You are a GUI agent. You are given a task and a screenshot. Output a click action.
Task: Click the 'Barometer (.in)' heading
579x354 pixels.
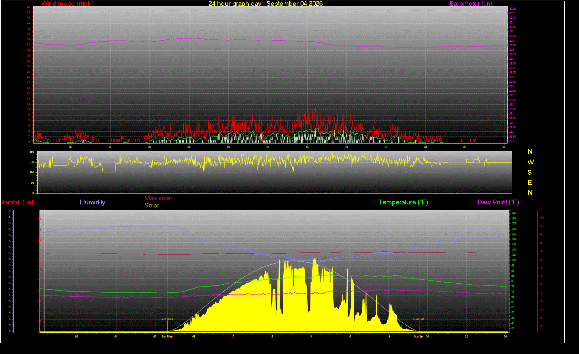[x=471, y=4]
